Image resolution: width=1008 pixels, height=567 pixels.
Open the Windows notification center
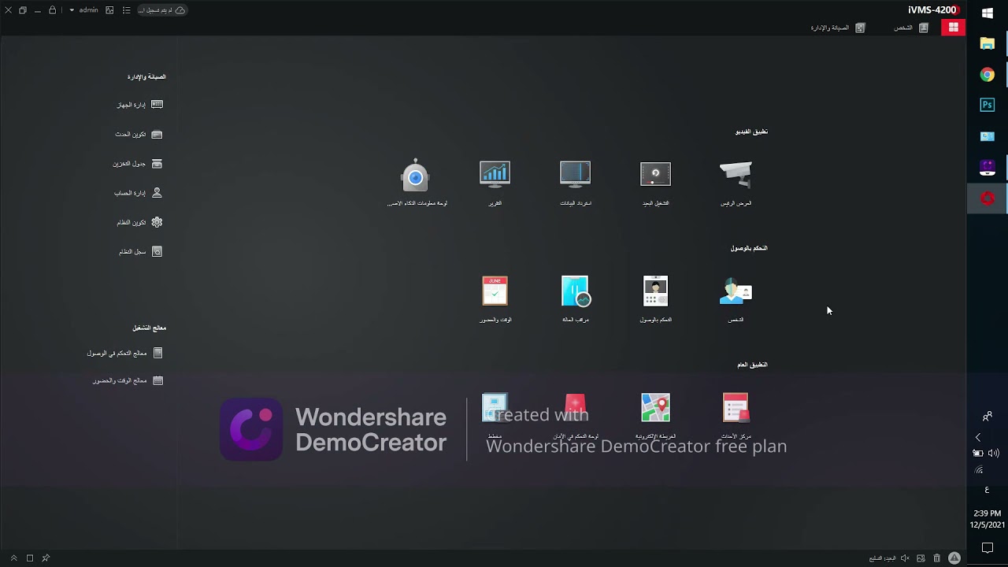[x=988, y=548]
